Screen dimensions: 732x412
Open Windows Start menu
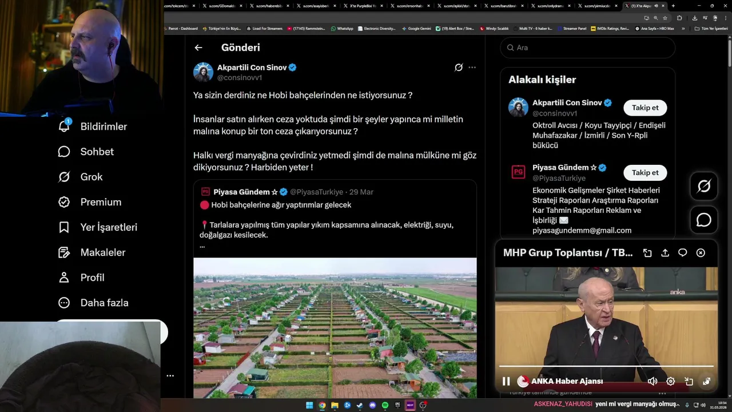click(309, 405)
